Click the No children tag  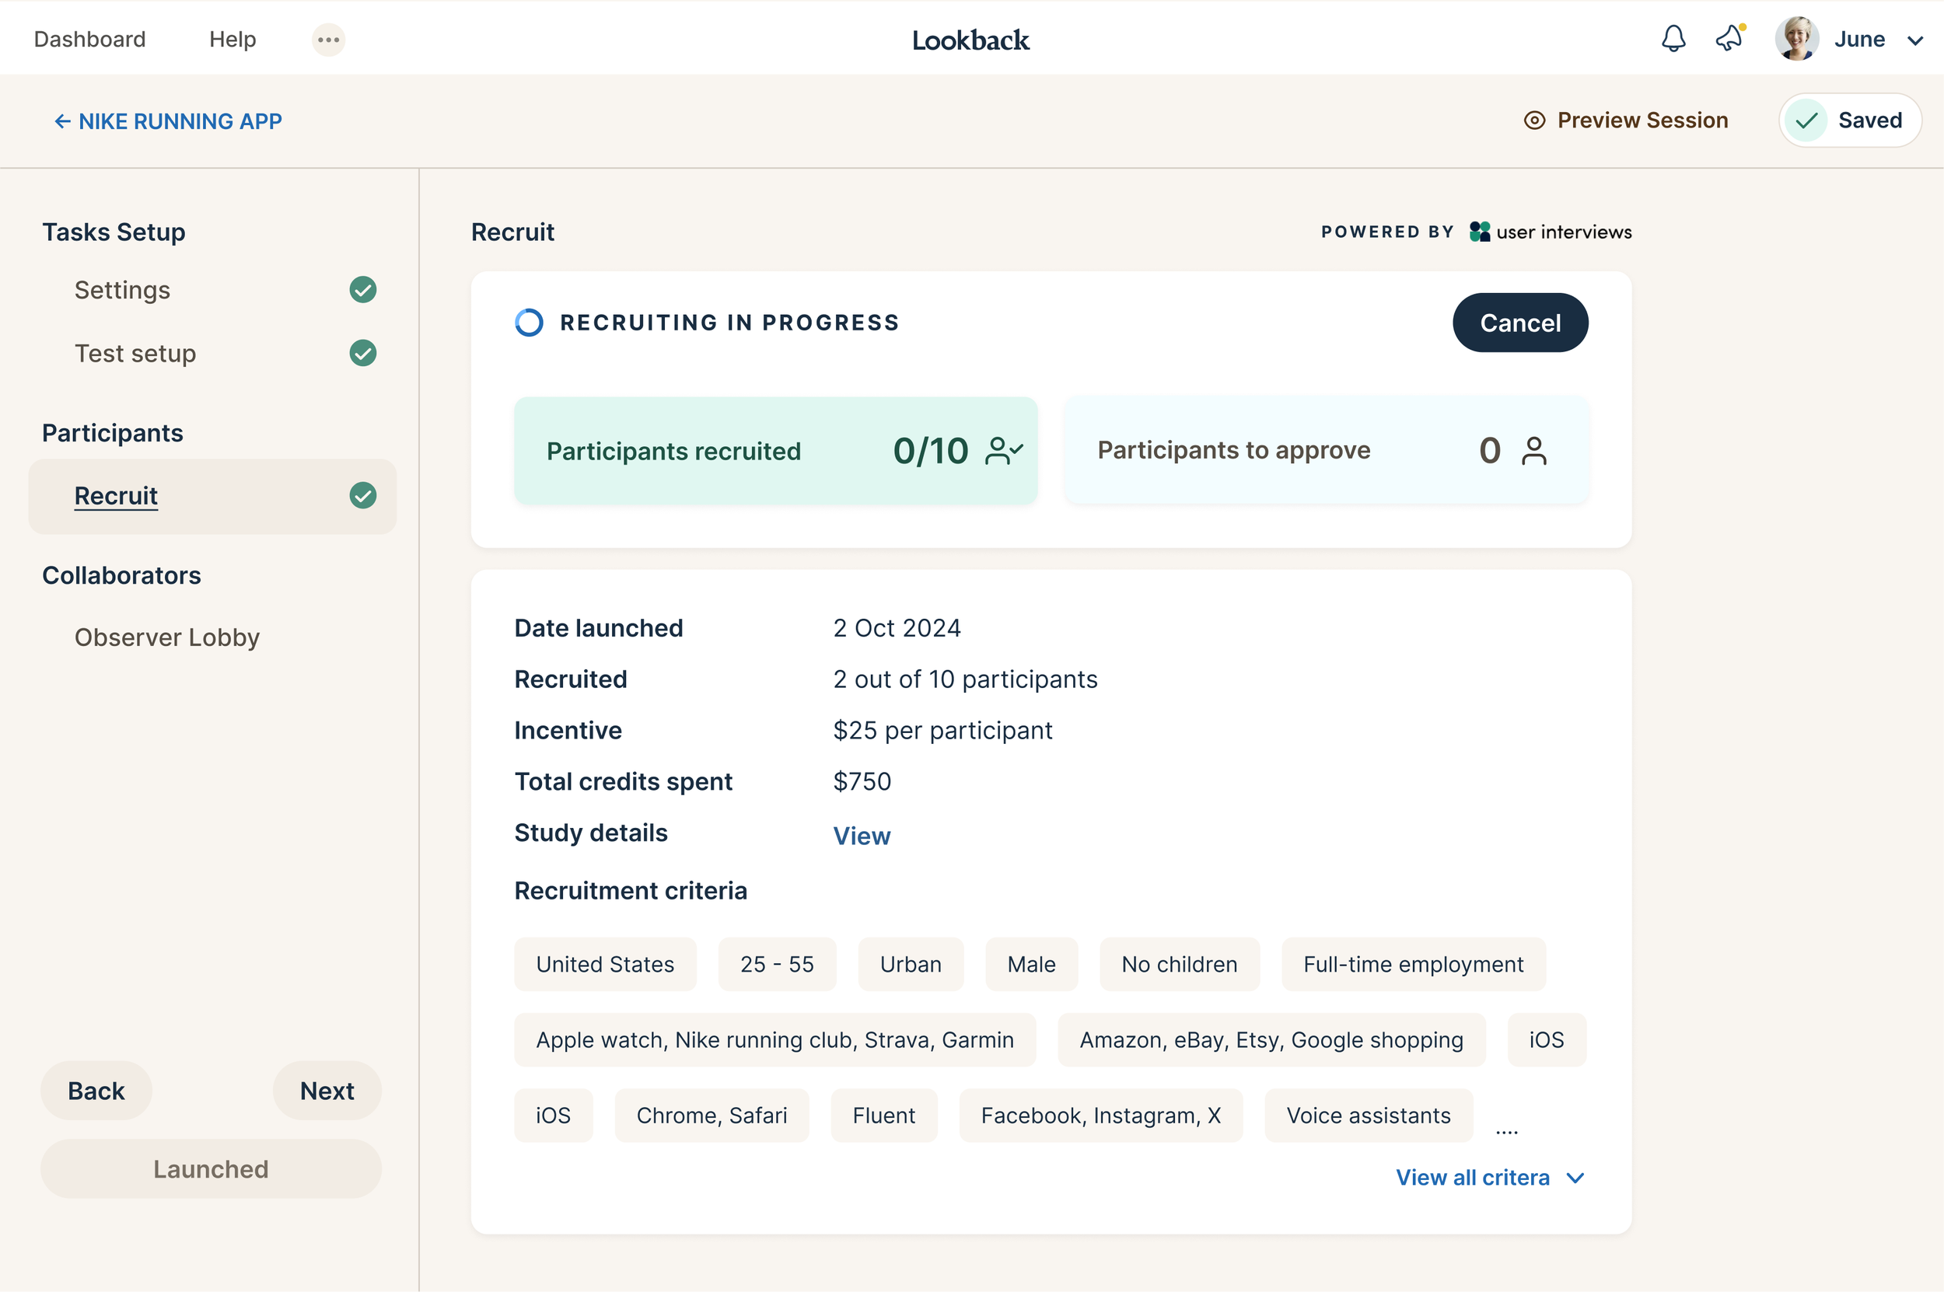click(x=1180, y=965)
